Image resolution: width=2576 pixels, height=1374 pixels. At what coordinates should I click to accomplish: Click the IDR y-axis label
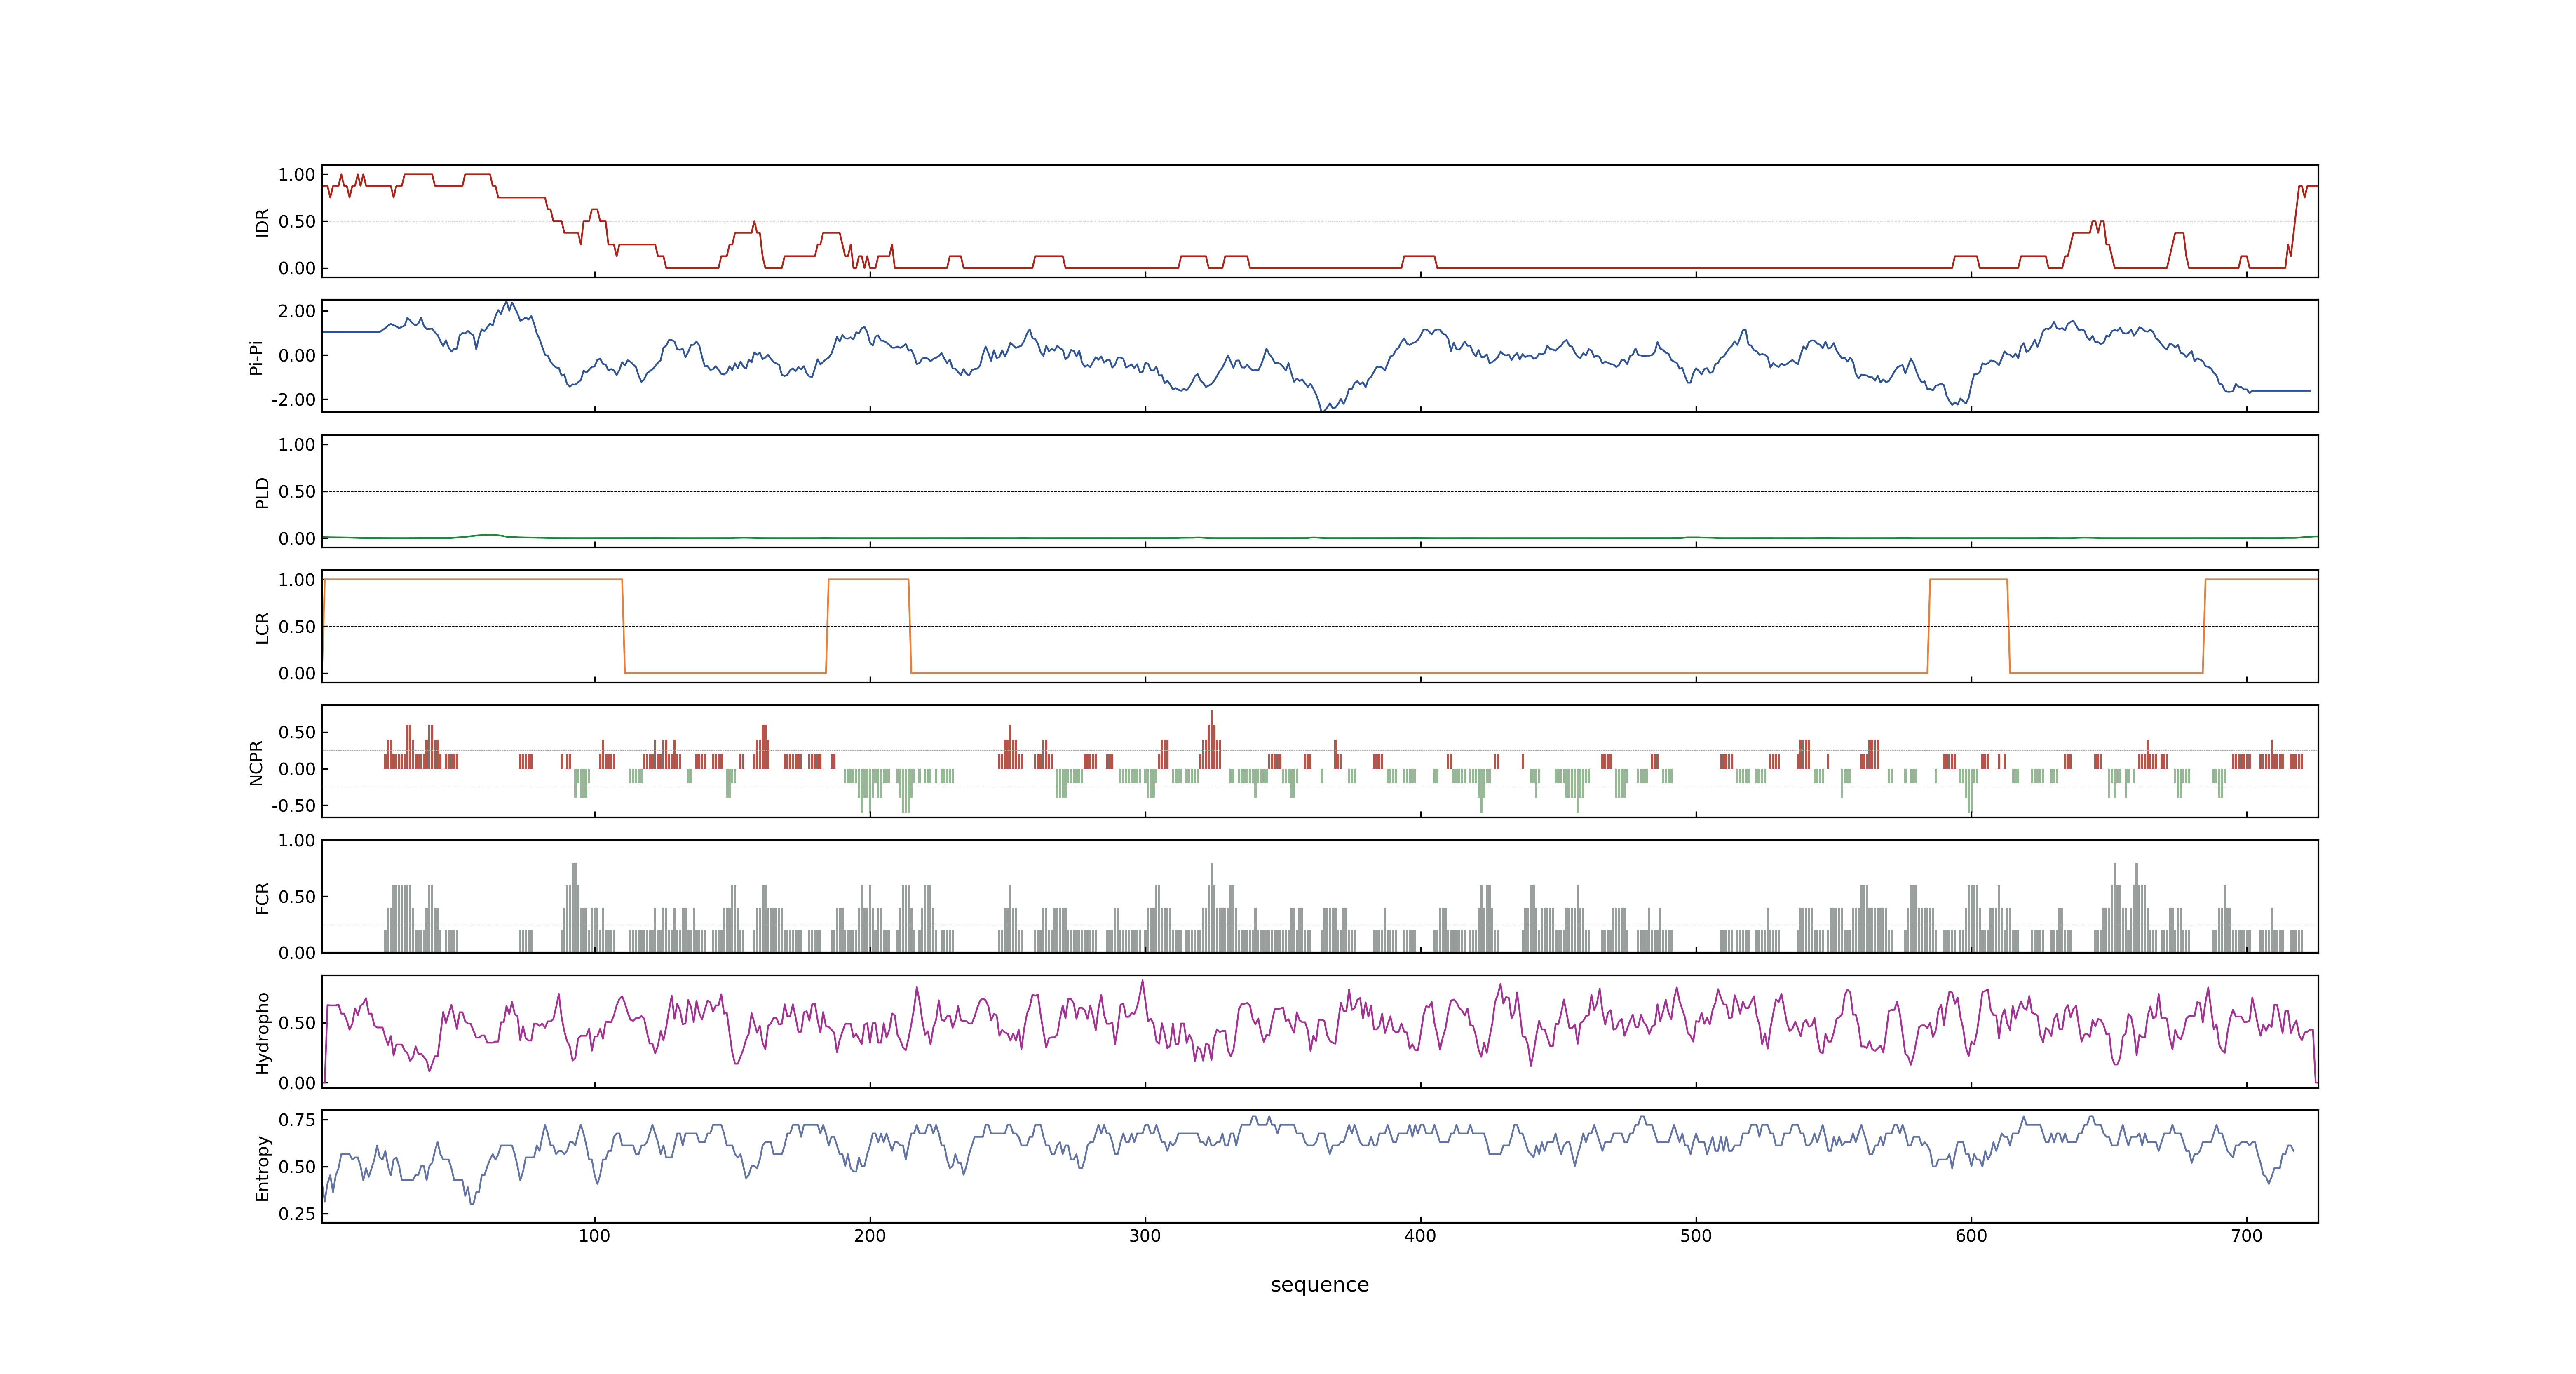click(263, 222)
